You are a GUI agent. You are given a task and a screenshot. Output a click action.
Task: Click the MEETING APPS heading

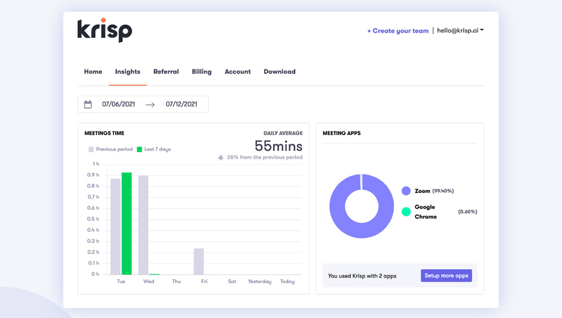tap(342, 133)
